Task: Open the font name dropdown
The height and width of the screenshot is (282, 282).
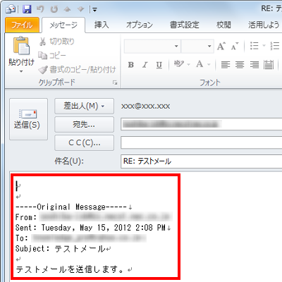Action: tap(176, 46)
